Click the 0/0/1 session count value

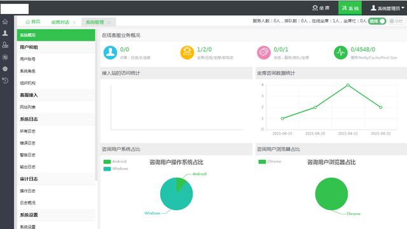(x=281, y=49)
